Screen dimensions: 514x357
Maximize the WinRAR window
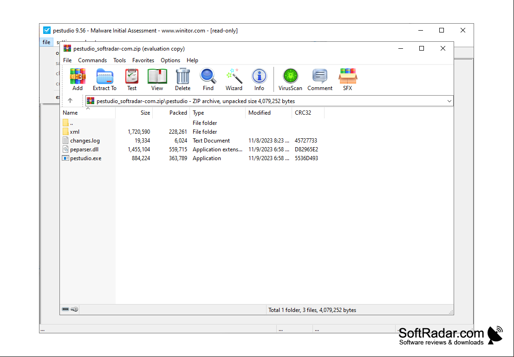(x=422, y=49)
